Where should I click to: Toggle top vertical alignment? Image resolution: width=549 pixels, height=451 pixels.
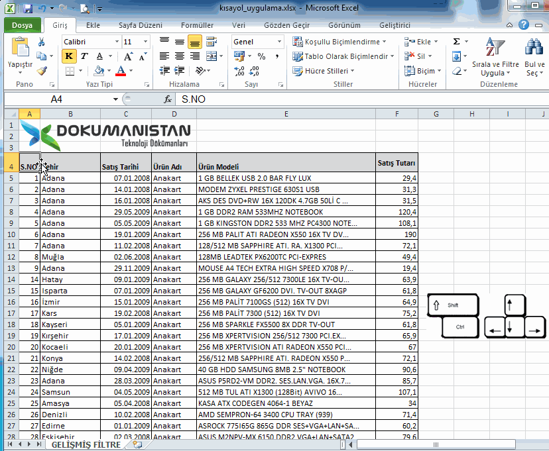click(x=164, y=42)
